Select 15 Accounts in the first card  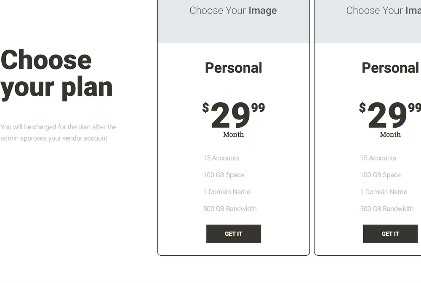[221, 158]
